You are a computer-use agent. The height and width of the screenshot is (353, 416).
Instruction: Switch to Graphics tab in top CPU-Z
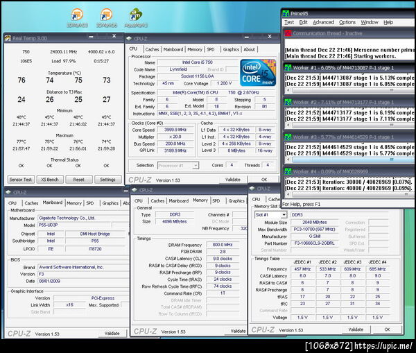click(x=231, y=49)
